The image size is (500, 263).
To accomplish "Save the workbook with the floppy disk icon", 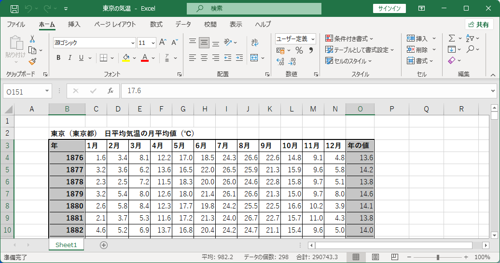I will [14, 9].
